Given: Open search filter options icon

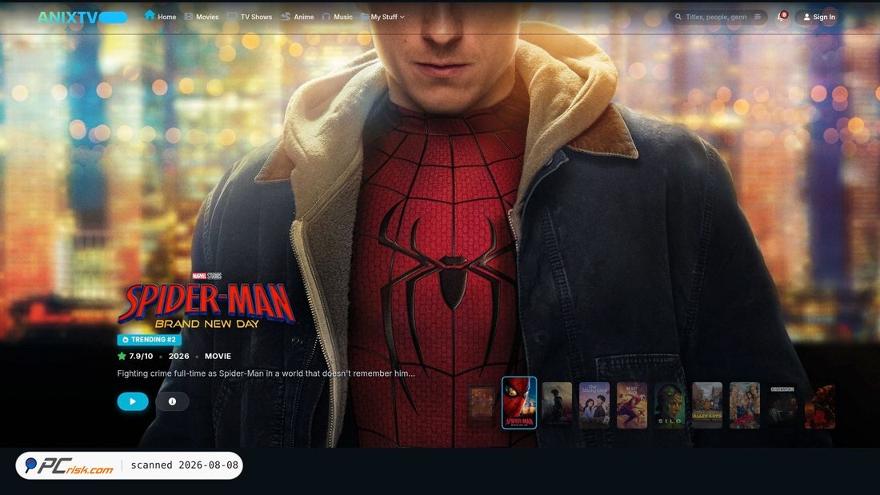Looking at the screenshot, I should click(758, 17).
